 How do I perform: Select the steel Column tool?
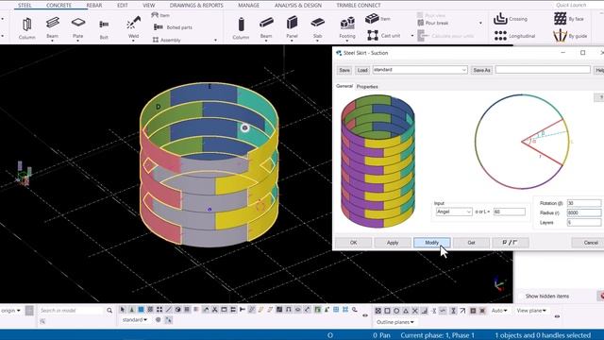coord(26,28)
